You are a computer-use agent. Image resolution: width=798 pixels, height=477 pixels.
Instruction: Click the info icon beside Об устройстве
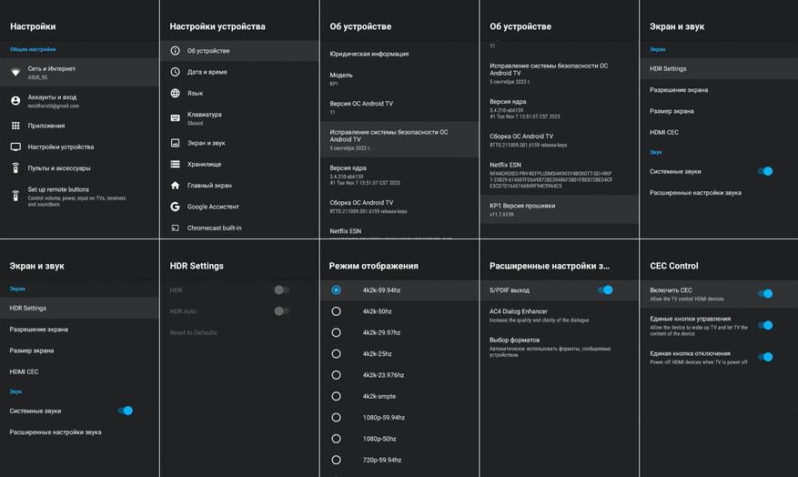pyautogui.click(x=175, y=51)
